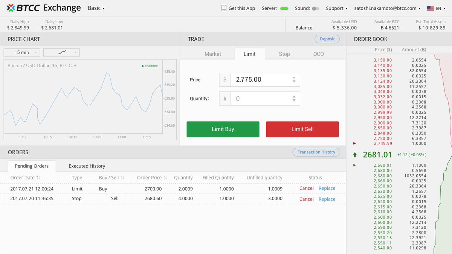The image size is (452, 254).
Task: Toggle the Sound switch
Action: 316,8
